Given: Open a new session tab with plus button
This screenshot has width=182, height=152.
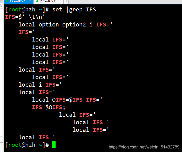Looking at the screenshot, I should pos(66,1).
